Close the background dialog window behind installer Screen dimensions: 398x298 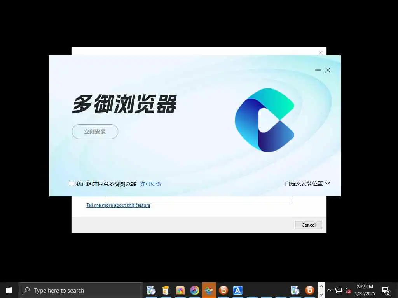point(321,52)
